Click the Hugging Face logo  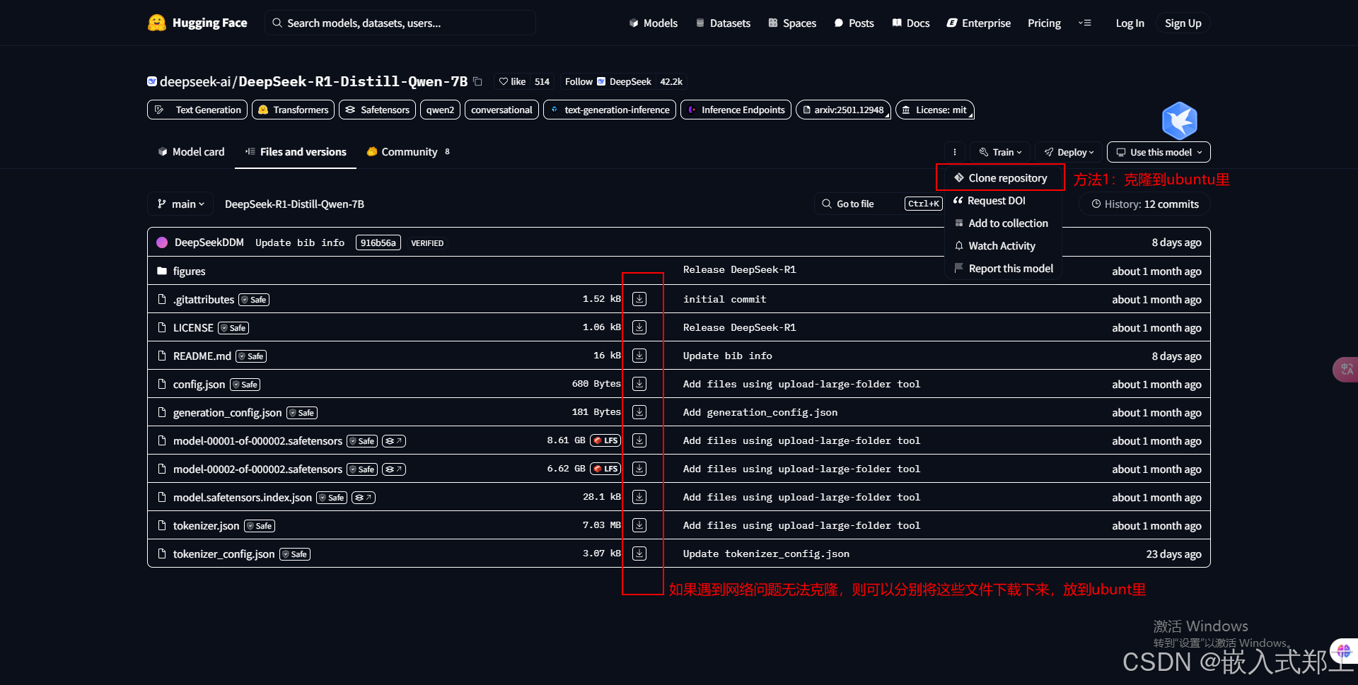point(197,23)
